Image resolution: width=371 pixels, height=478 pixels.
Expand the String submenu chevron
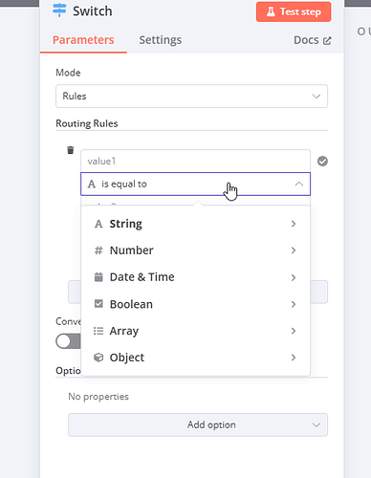pyautogui.click(x=294, y=224)
